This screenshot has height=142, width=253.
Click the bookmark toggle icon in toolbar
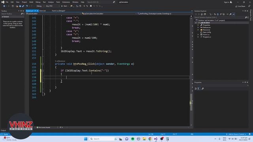(x=91, y=6)
